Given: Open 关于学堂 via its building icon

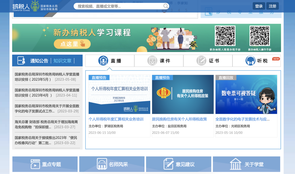Looking at the screenshot, I should click(x=235, y=164).
